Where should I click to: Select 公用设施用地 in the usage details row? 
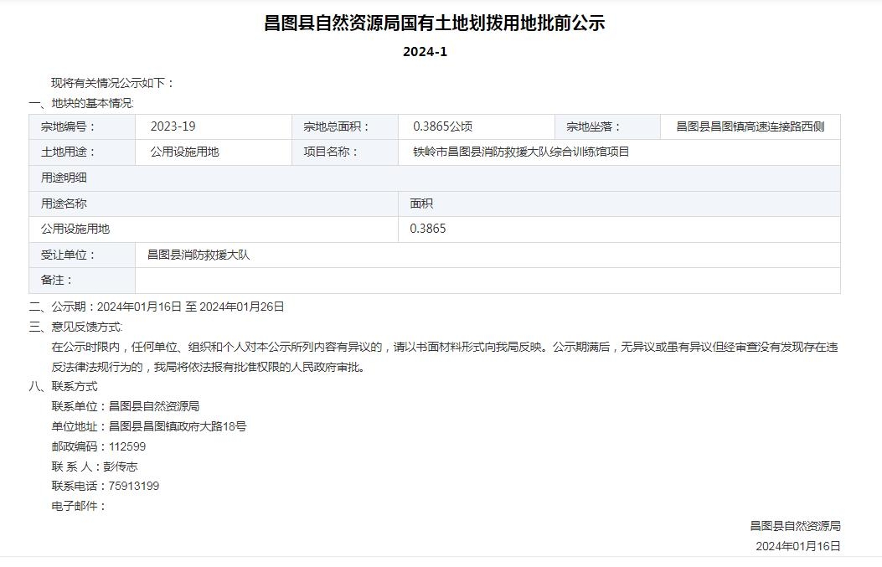pyautogui.click(x=75, y=229)
